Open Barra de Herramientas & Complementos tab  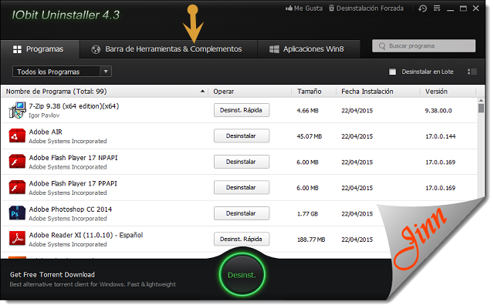click(168, 49)
